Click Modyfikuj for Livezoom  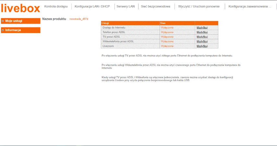[202, 46]
